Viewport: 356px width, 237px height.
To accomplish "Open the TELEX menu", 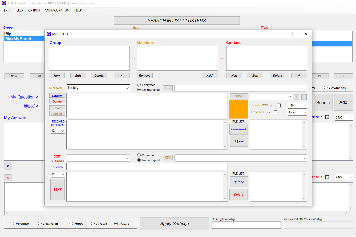I will pyautogui.click(x=19, y=10).
